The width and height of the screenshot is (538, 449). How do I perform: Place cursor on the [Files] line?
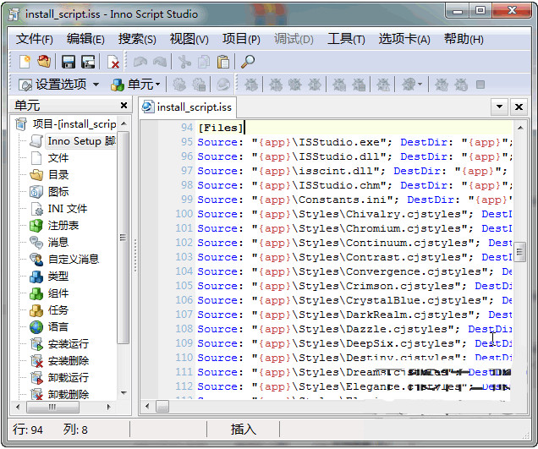222,128
